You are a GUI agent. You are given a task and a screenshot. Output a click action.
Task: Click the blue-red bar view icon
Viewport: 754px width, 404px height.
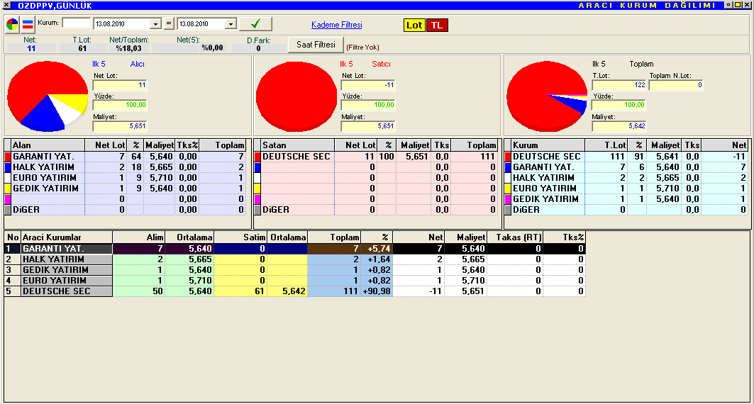click(x=28, y=25)
